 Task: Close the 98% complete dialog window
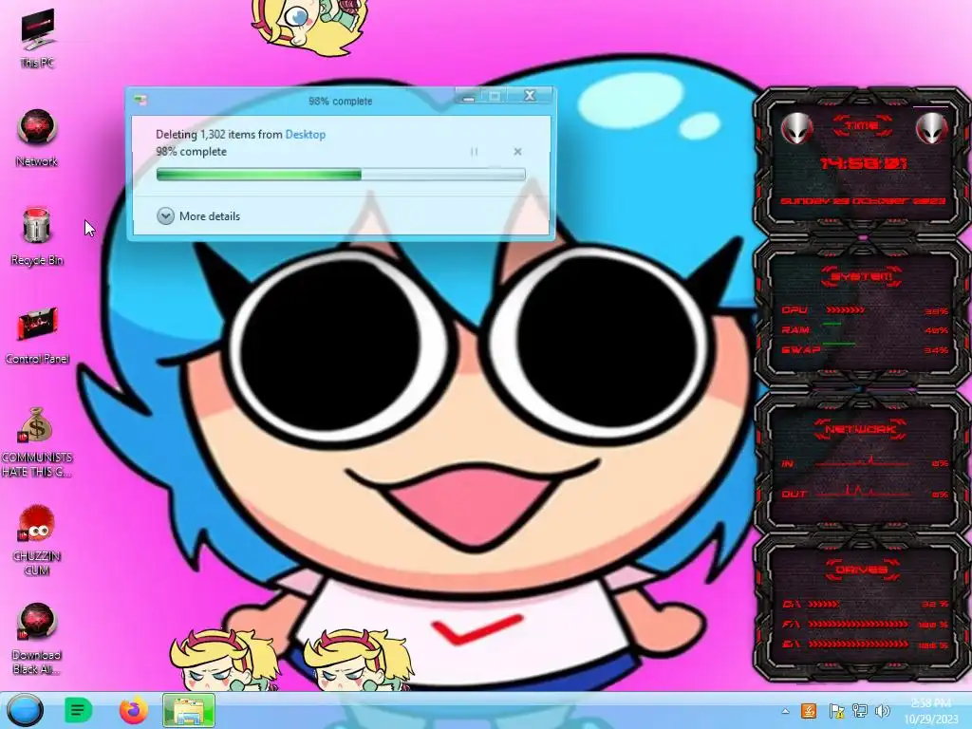(530, 96)
